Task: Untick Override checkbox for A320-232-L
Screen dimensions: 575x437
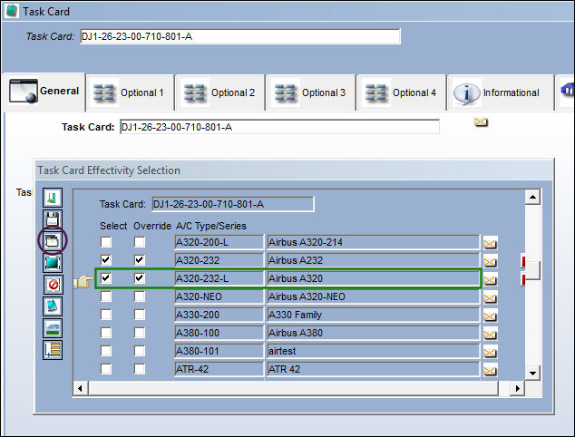Action: 140,278
